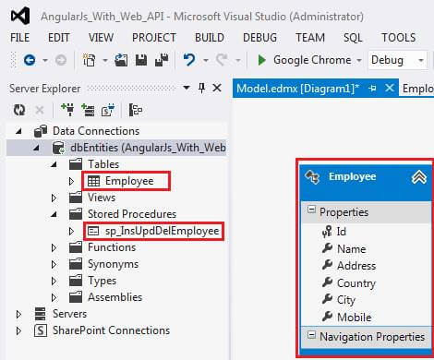Click the wrench icon beside Address property
Viewport: 434px width, 360px height.
tap(327, 265)
